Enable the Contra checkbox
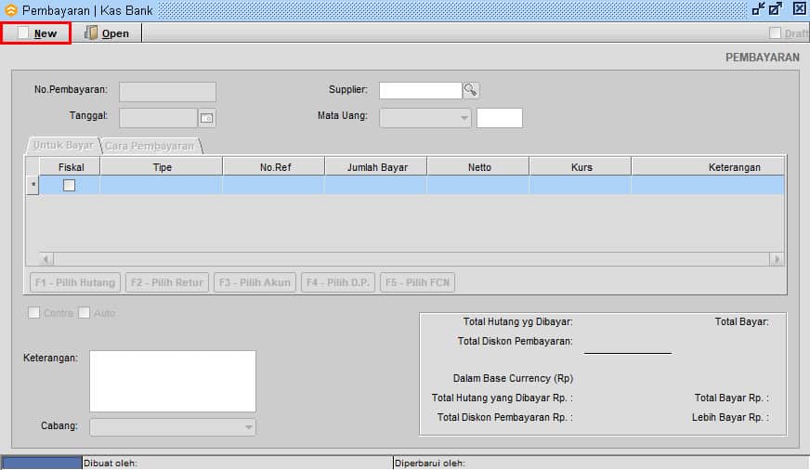This screenshot has height=470, width=810. [x=34, y=313]
